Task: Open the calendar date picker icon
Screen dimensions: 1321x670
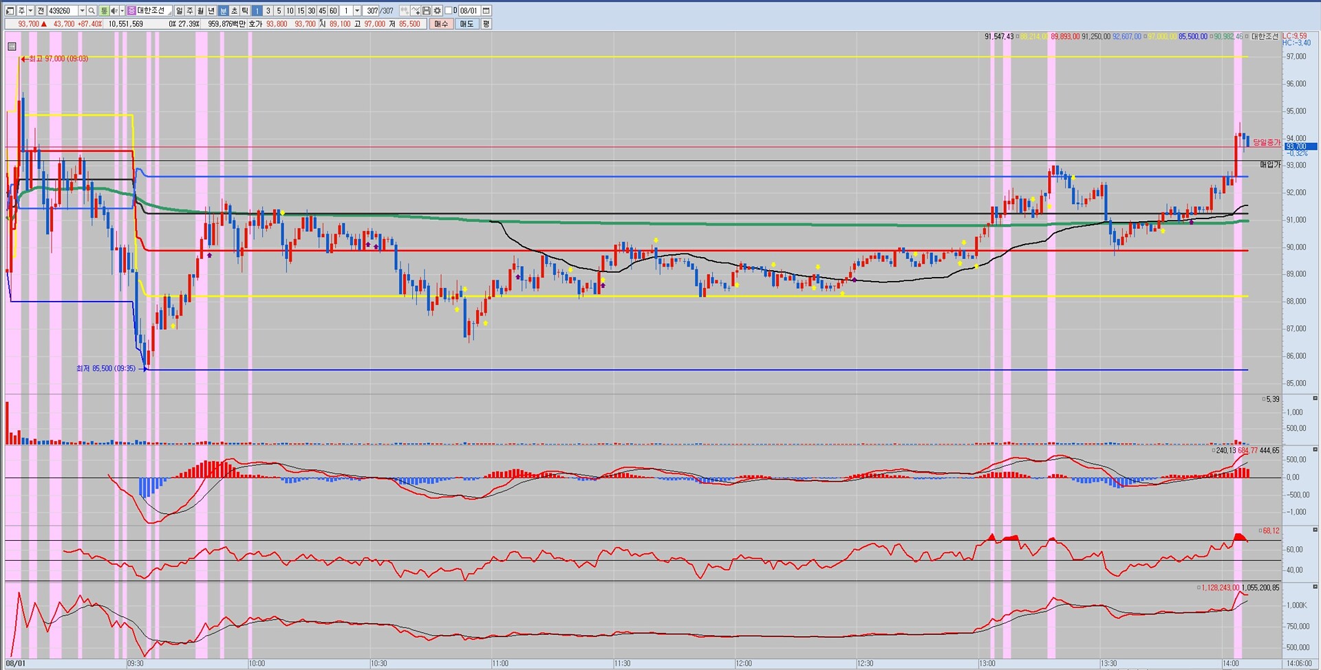Action: pyautogui.click(x=486, y=11)
